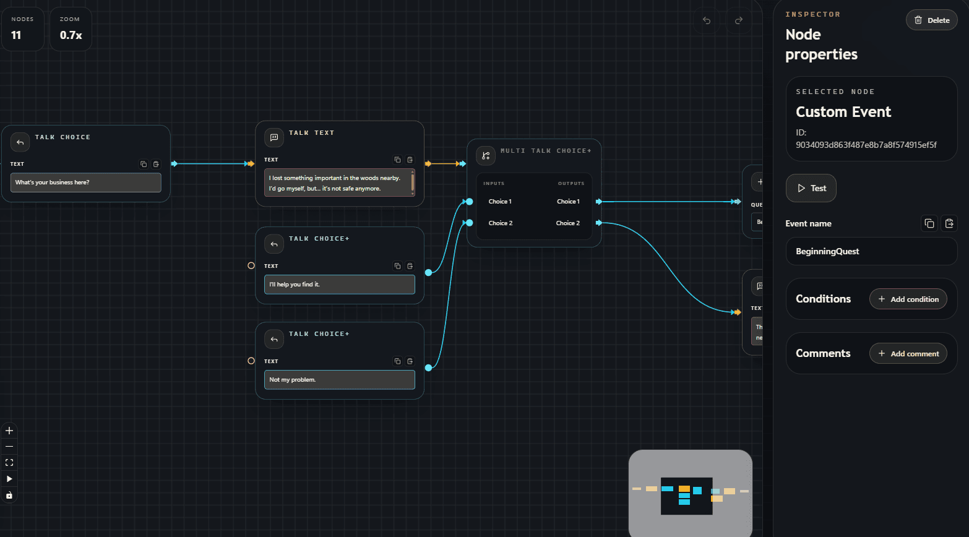Copy the Event name value icon
The width and height of the screenshot is (969, 537).
(929, 223)
